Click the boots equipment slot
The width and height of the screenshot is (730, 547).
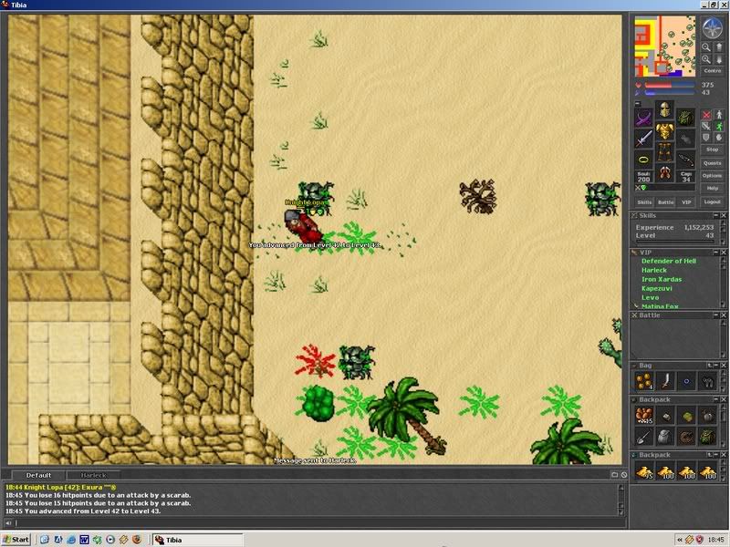665,173
